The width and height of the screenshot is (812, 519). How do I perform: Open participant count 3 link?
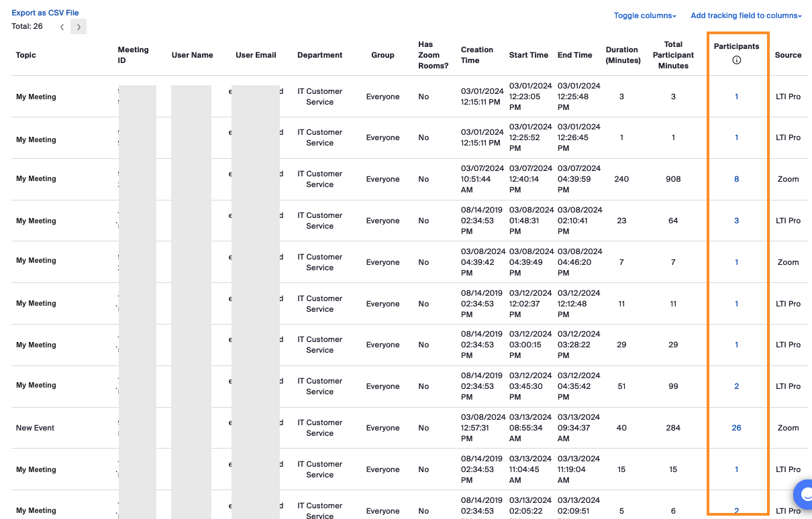(736, 221)
